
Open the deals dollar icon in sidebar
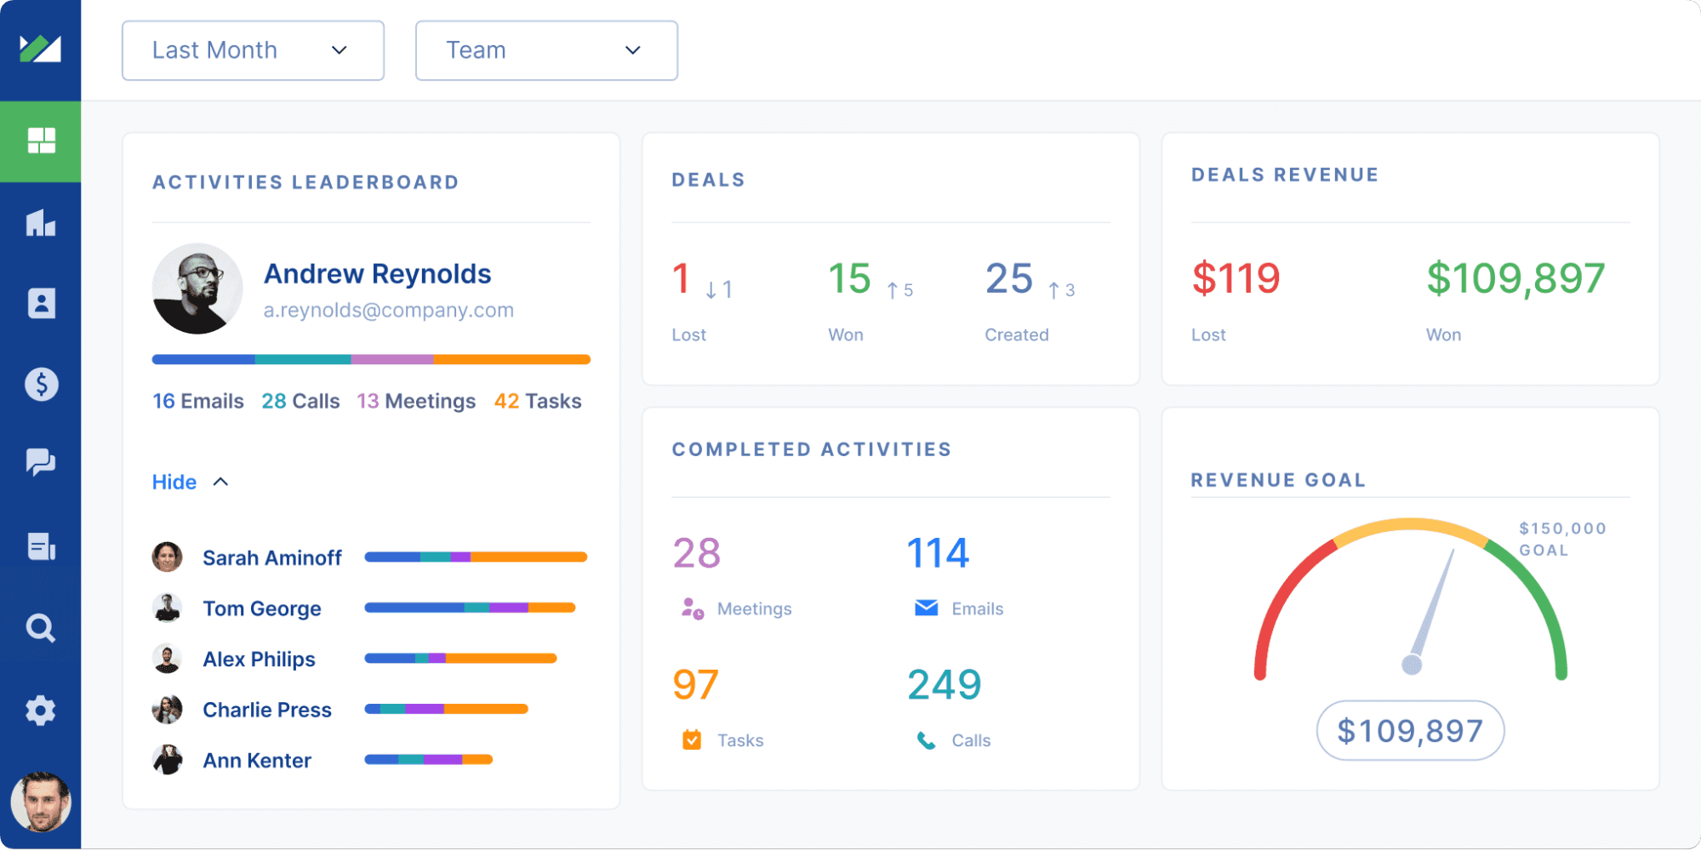pyautogui.click(x=41, y=385)
